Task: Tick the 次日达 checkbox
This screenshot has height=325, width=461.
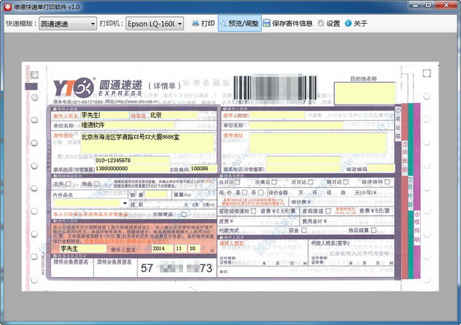Action: (x=311, y=182)
